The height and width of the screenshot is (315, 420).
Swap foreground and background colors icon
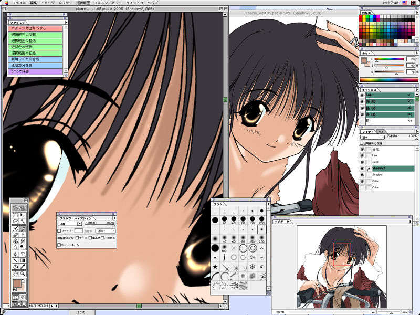point(24,280)
